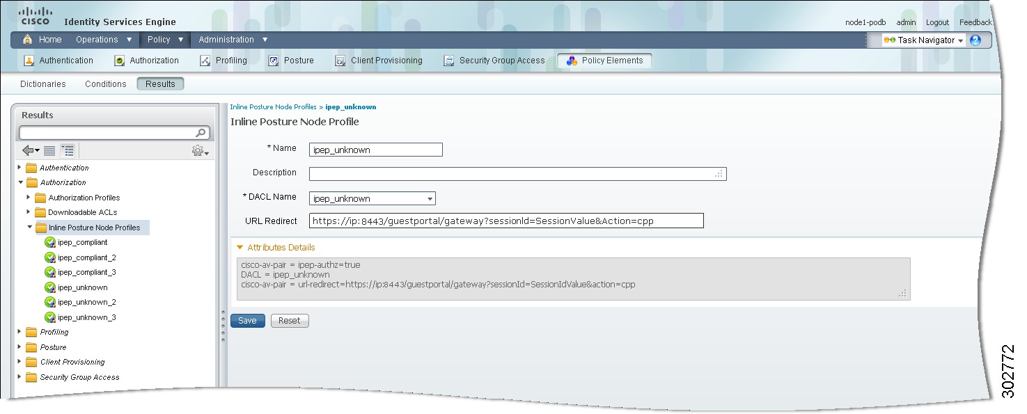Click ipep_compliant profile icon
Image resolution: width=1027 pixels, height=414 pixels.
[x=49, y=243]
